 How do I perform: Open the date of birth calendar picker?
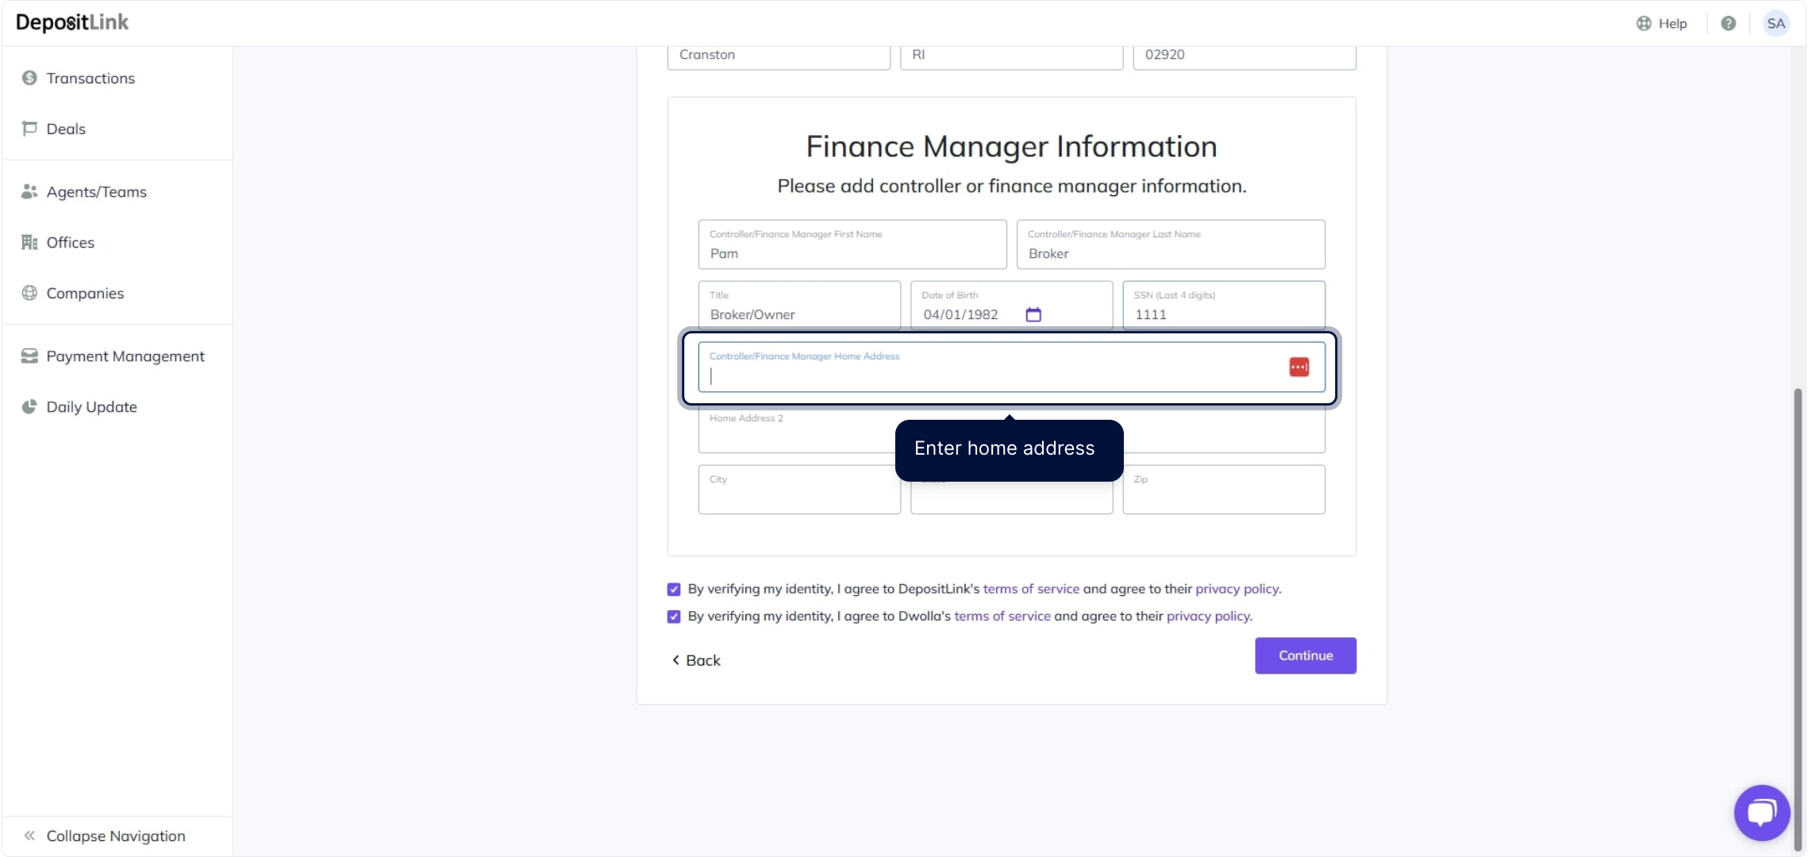[1033, 314]
